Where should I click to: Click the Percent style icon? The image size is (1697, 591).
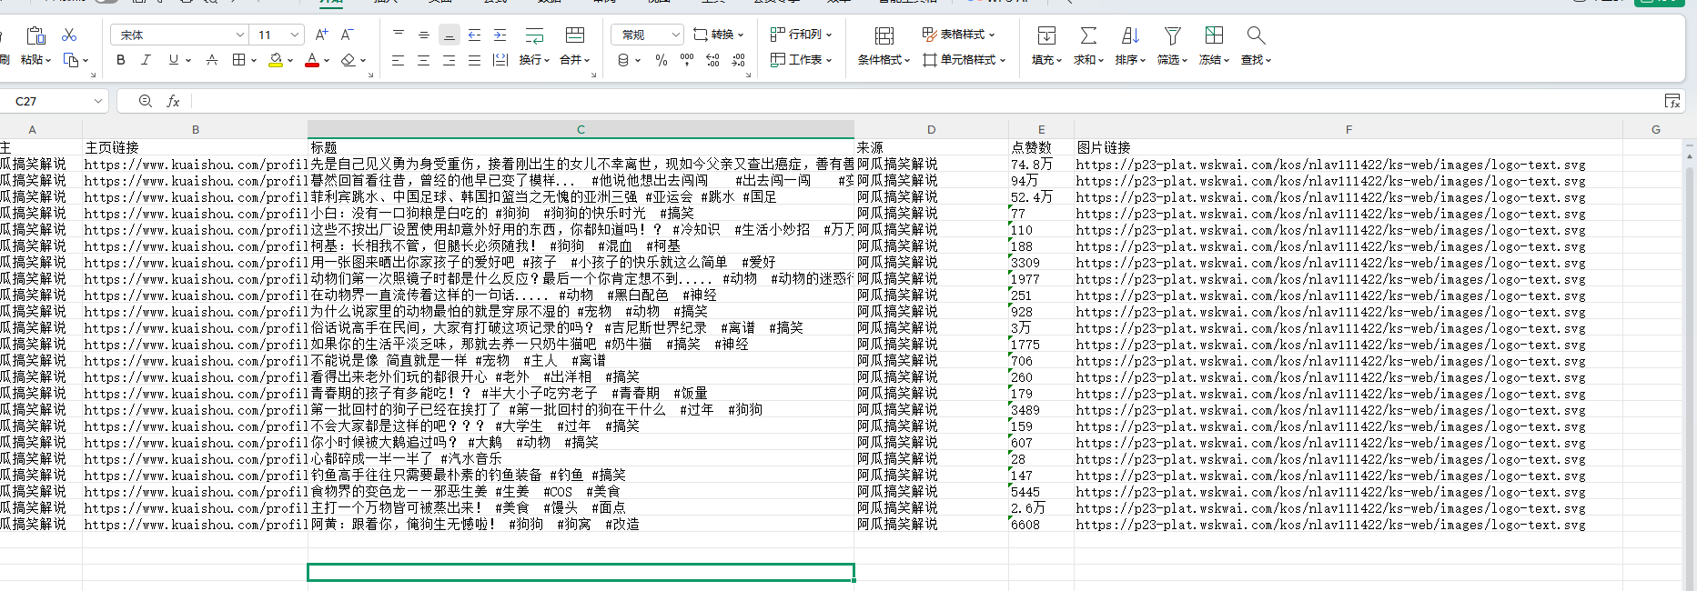662,60
